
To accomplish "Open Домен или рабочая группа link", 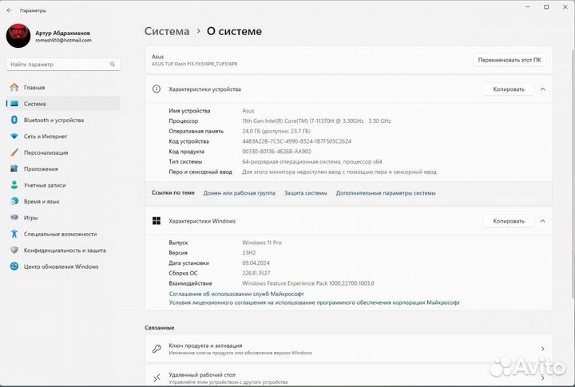I will (239, 193).
